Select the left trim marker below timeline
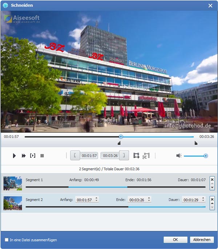 click(119, 143)
